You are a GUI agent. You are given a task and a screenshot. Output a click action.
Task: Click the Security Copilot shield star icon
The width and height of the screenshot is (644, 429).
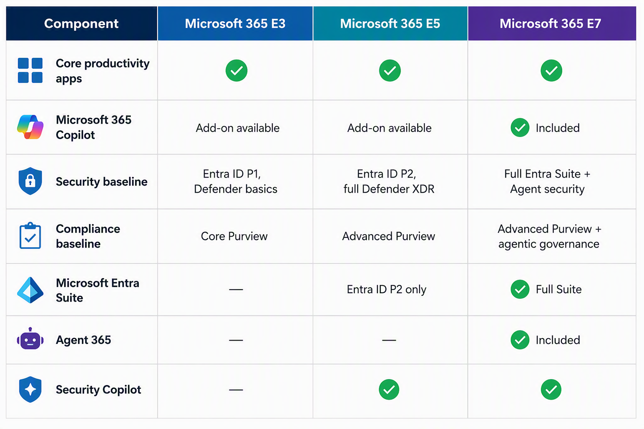point(30,390)
